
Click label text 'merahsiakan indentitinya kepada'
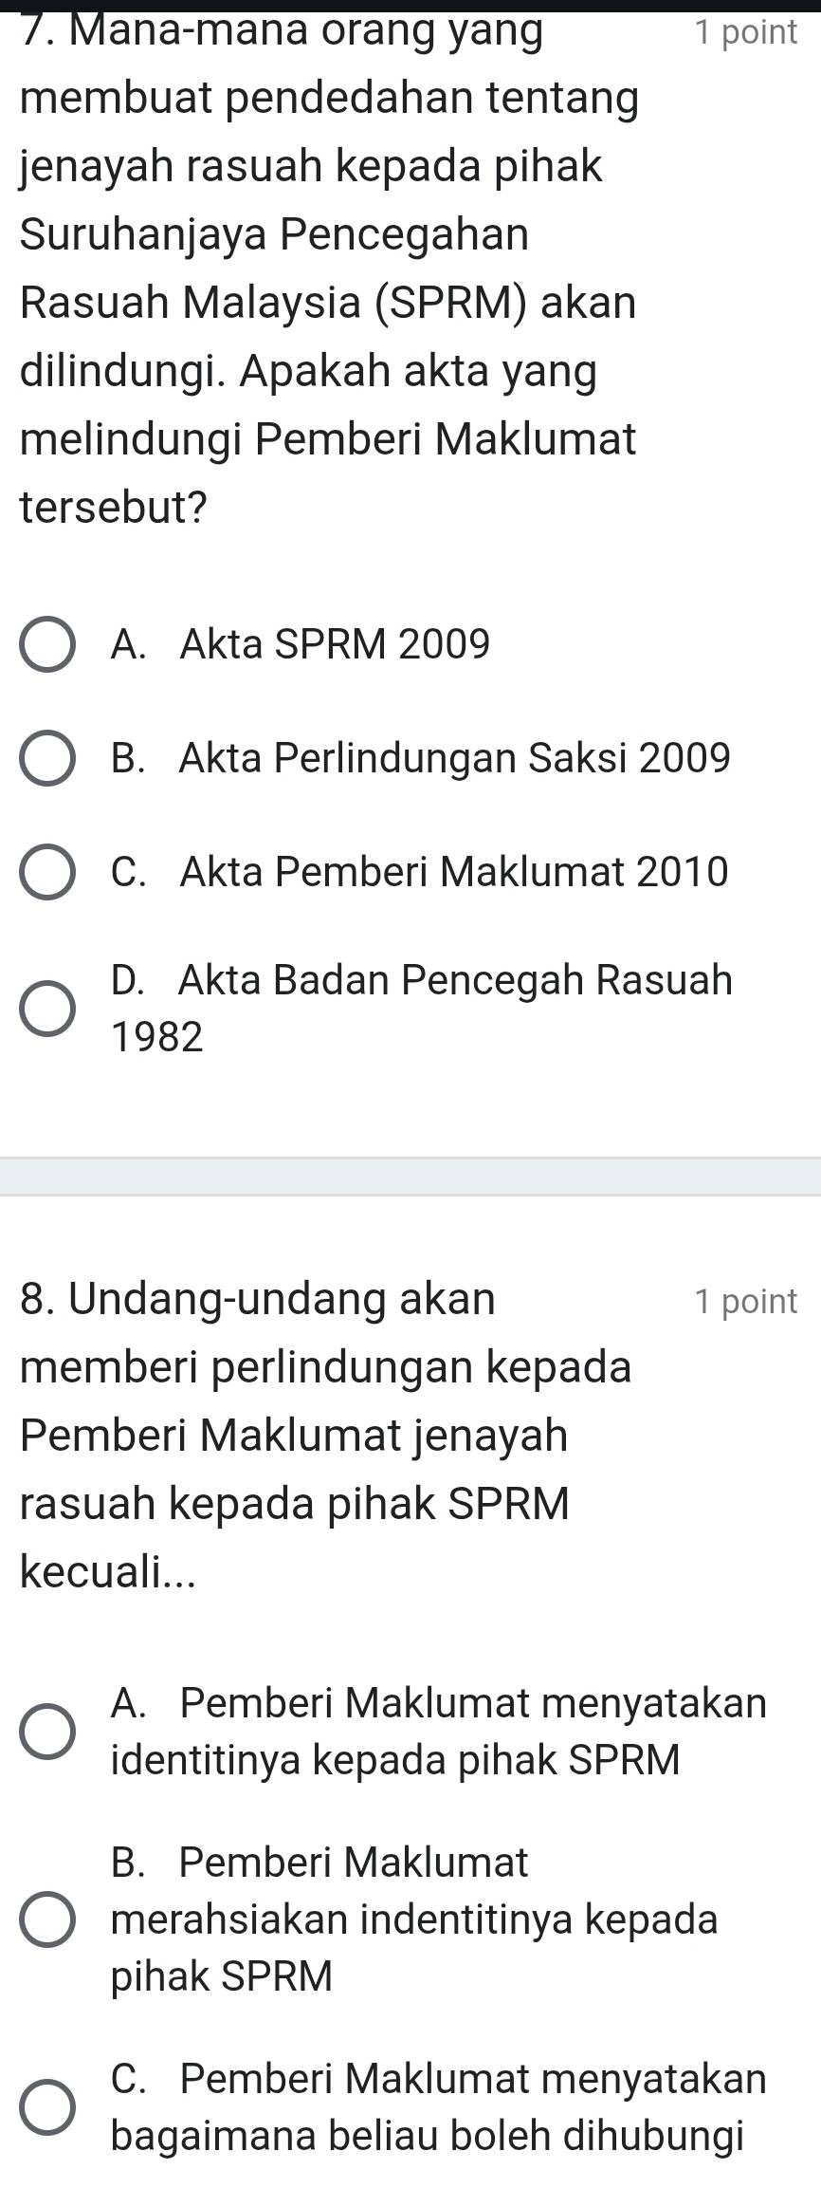click(414, 1919)
